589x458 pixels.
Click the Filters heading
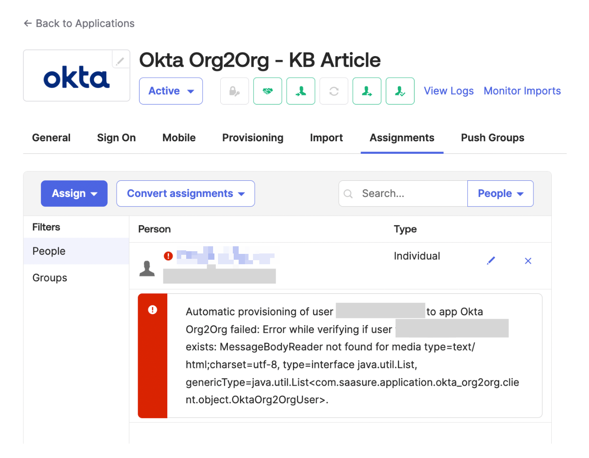pos(46,227)
